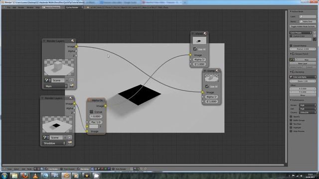Click the star application icon in the taskbar
The width and height of the screenshot is (319, 179).
[x=87, y=176]
